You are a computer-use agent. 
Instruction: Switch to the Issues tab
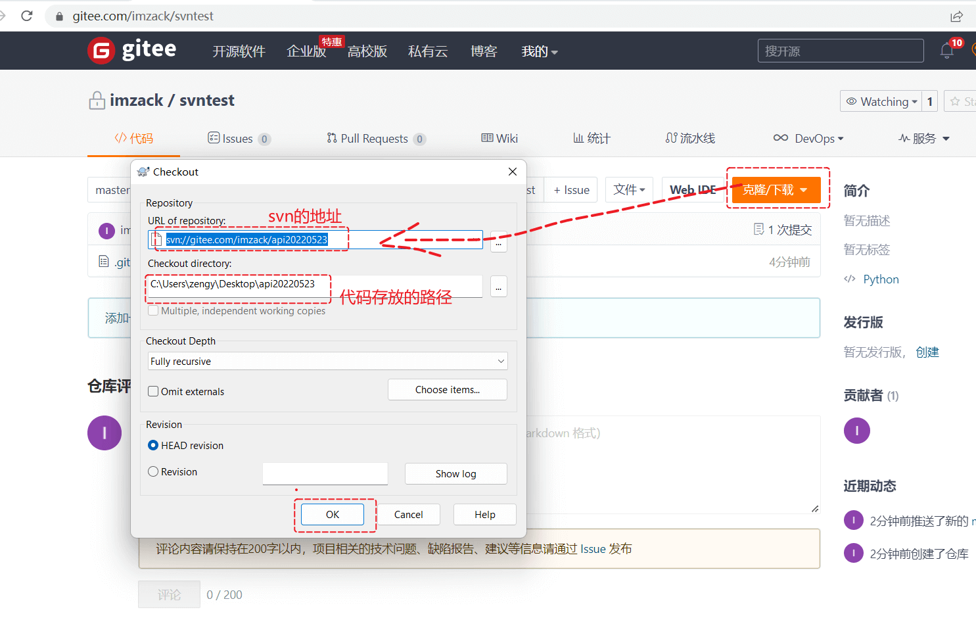click(239, 138)
